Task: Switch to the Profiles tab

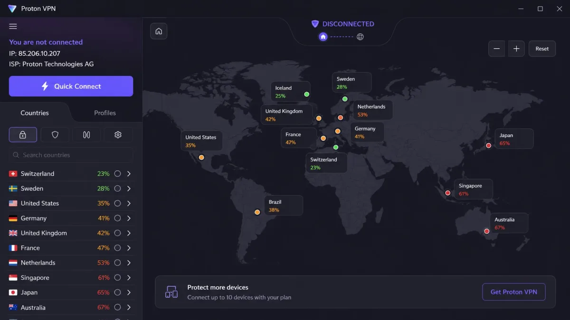Action: click(x=105, y=113)
